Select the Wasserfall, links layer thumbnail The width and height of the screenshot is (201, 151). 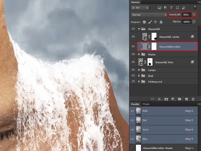point(141,62)
